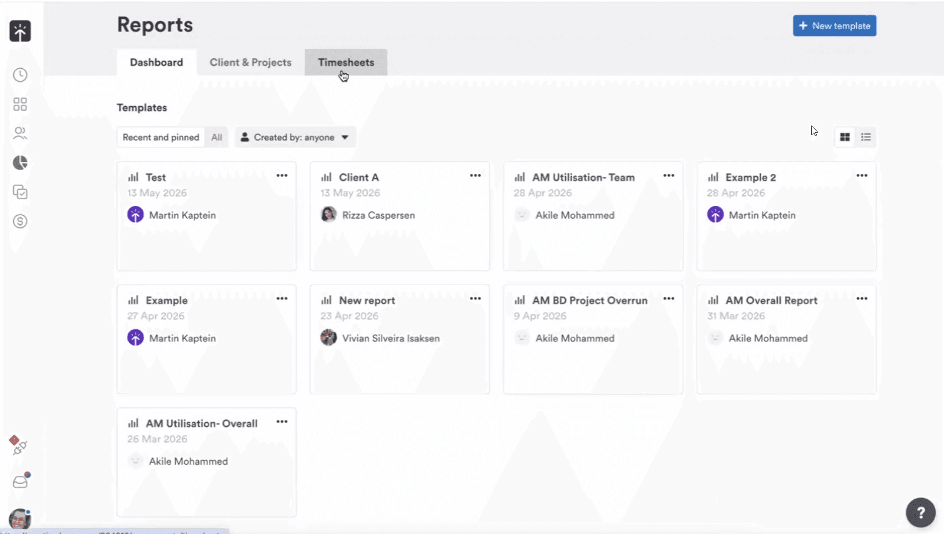Open the New report template
This screenshot has width=944, height=534.
point(400,339)
